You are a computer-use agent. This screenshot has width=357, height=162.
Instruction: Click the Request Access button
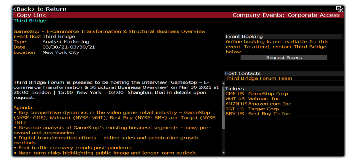tap(284, 58)
